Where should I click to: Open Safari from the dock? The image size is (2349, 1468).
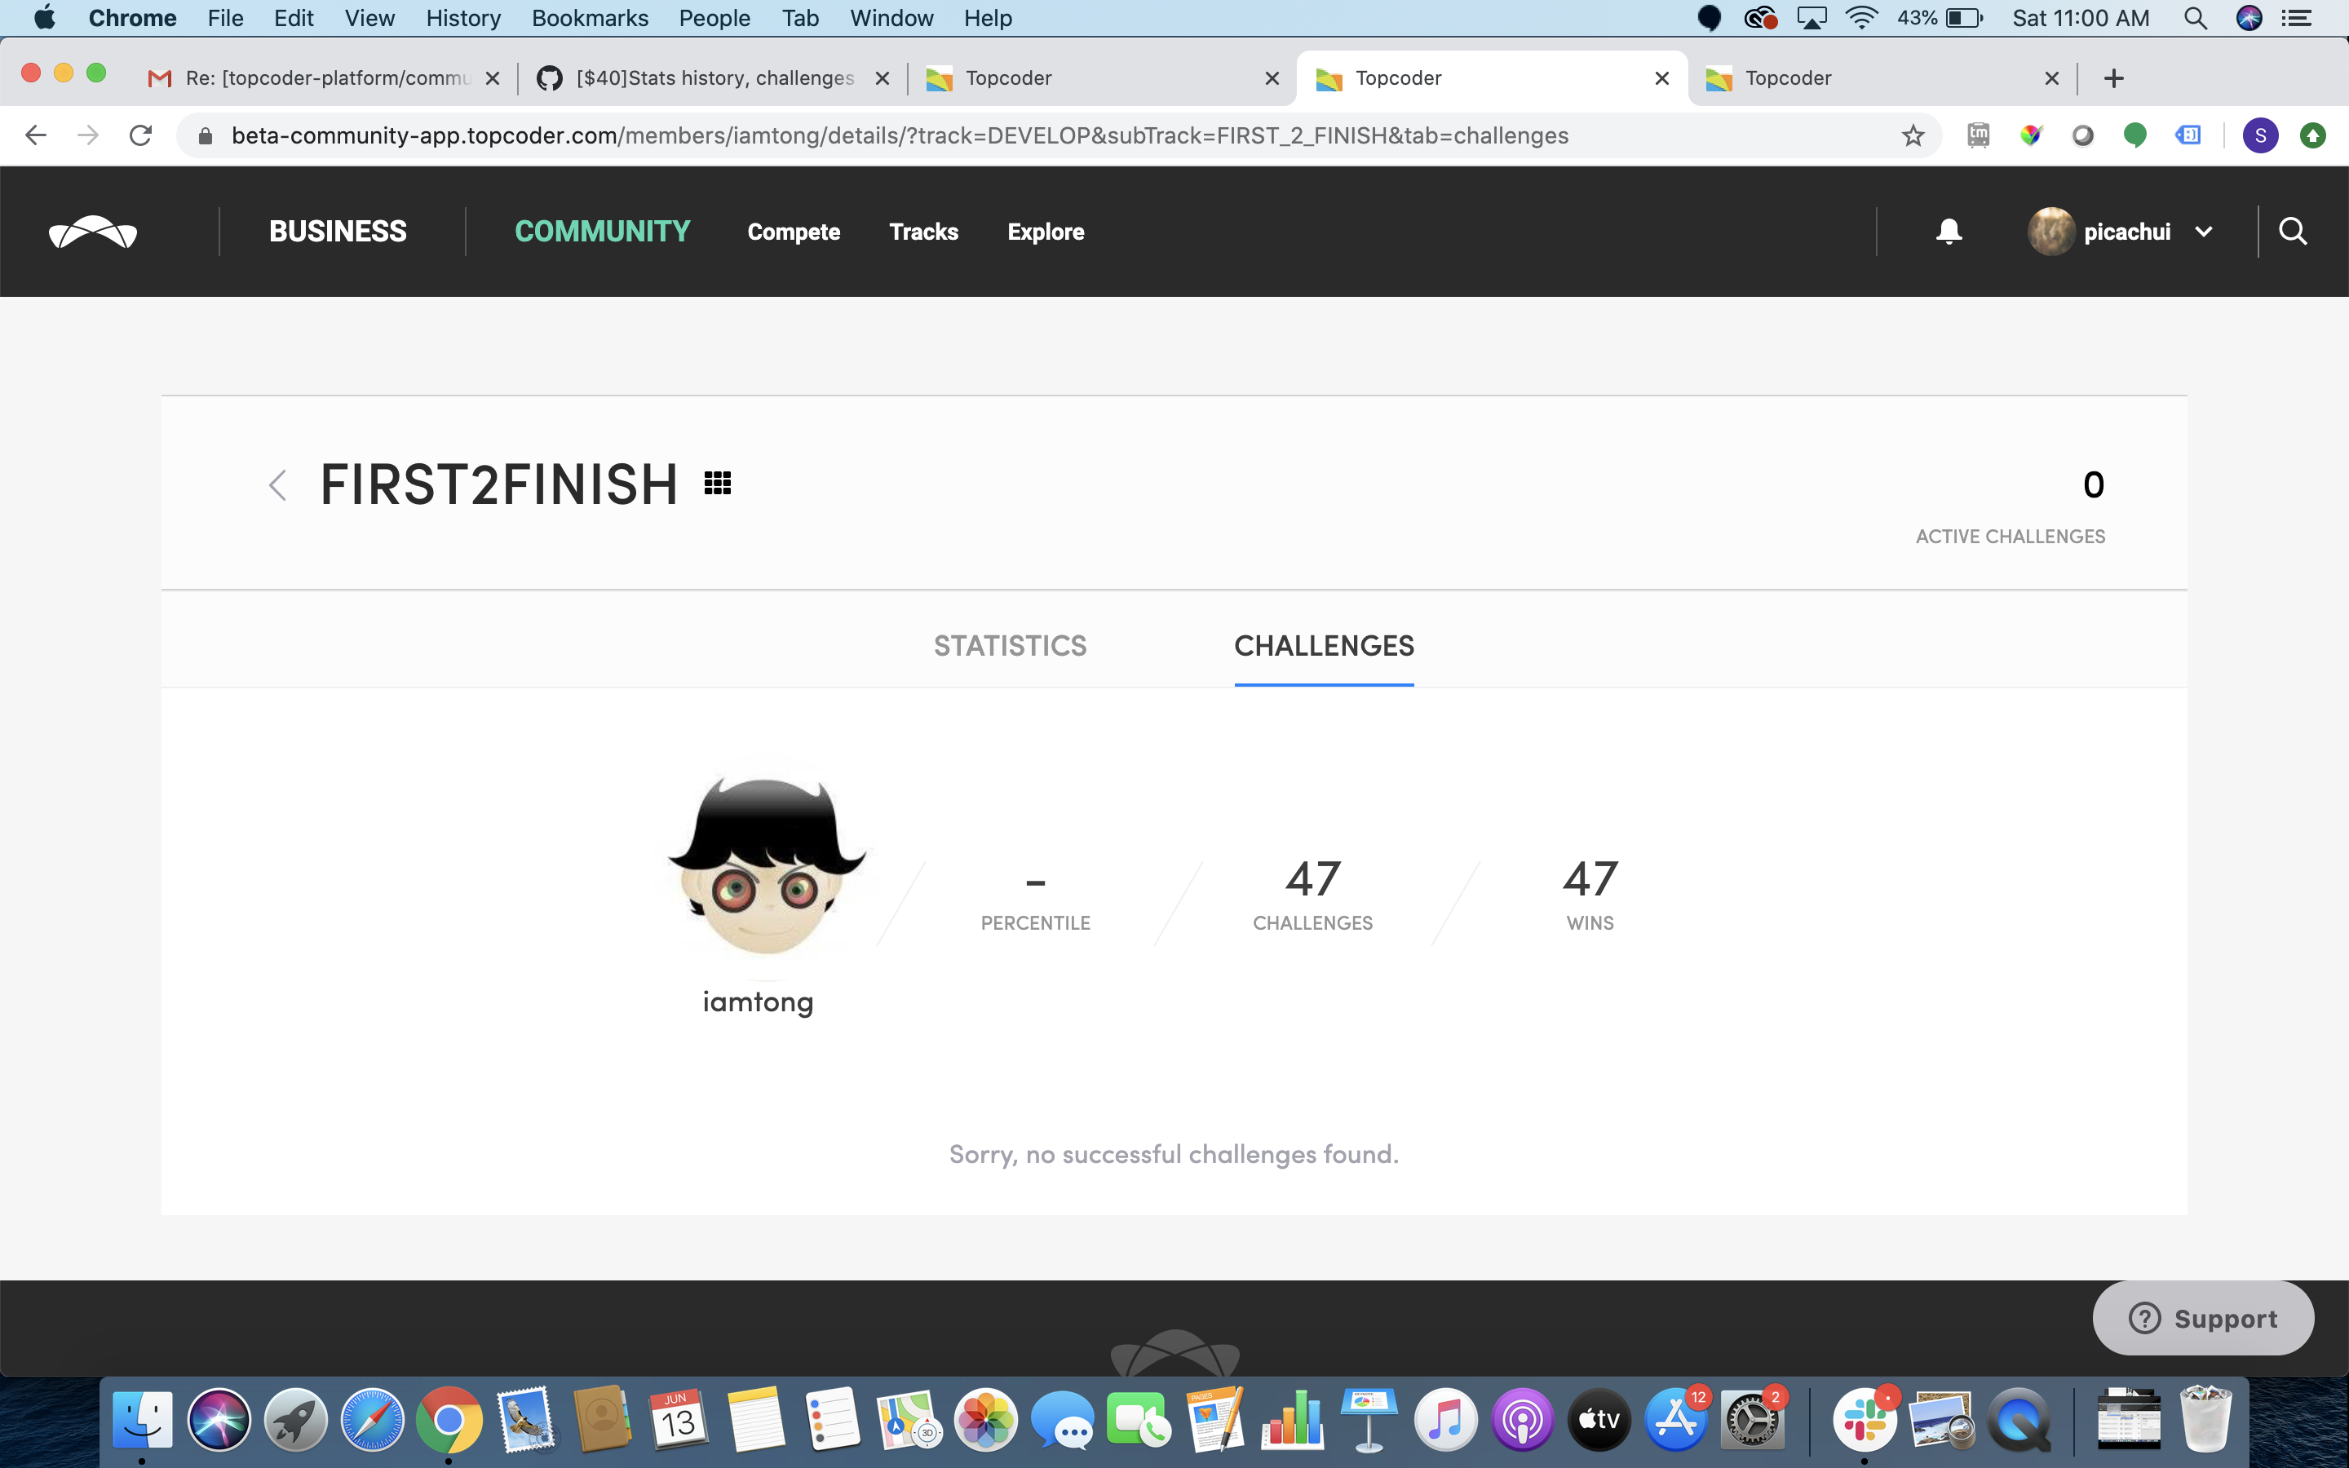(x=372, y=1419)
